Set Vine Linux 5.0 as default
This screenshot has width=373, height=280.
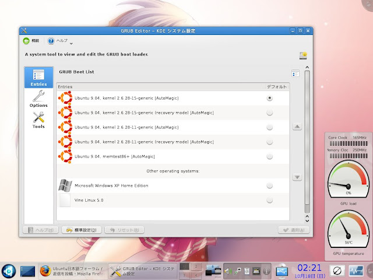[x=269, y=200]
